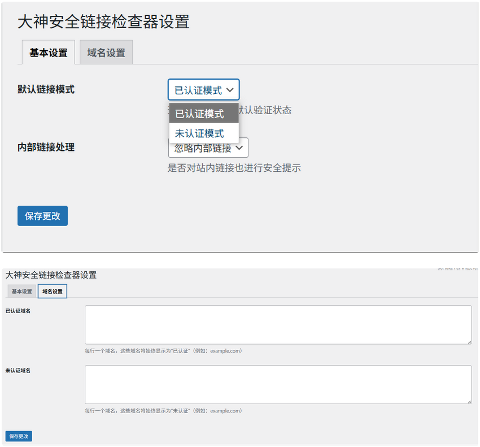The width and height of the screenshot is (480, 447).
Task: Grab resize handle of 已认证域名 text area
Action: [469, 341]
